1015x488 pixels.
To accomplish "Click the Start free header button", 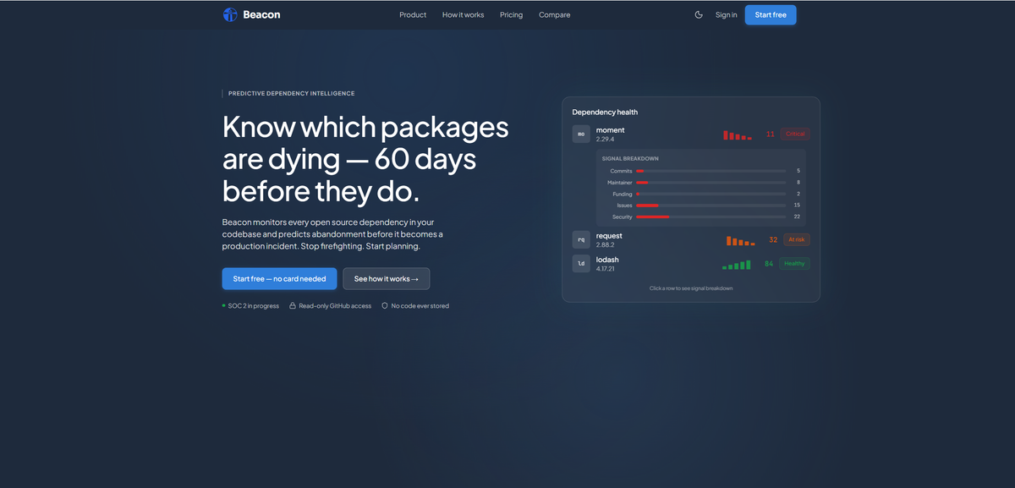I will pos(771,14).
